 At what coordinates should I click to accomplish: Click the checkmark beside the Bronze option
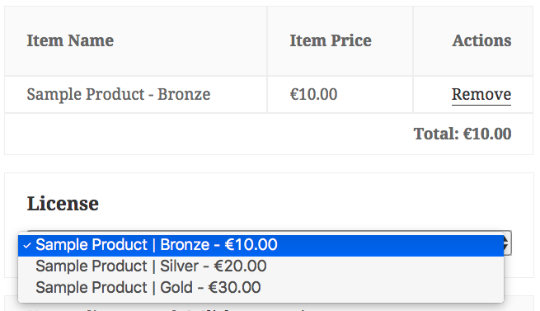click(x=27, y=246)
